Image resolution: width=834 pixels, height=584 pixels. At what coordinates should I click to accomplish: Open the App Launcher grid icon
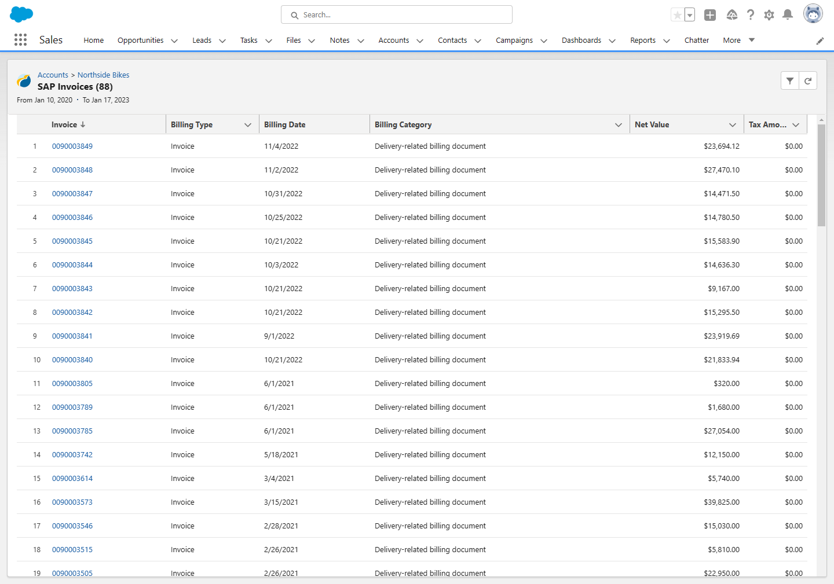click(x=20, y=40)
